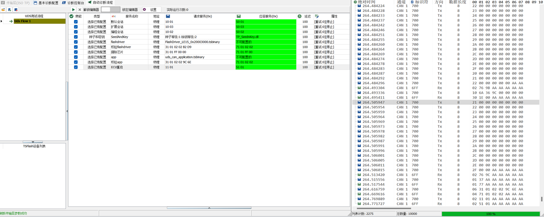Click the delete flow document icon

pyautogui.click(x=16, y=9)
